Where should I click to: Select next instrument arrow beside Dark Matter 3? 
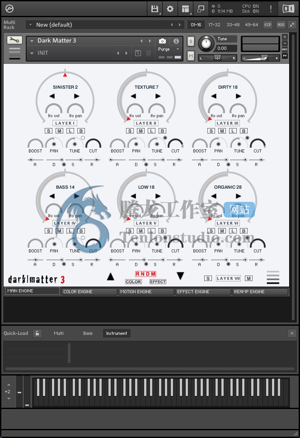[150, 41]
